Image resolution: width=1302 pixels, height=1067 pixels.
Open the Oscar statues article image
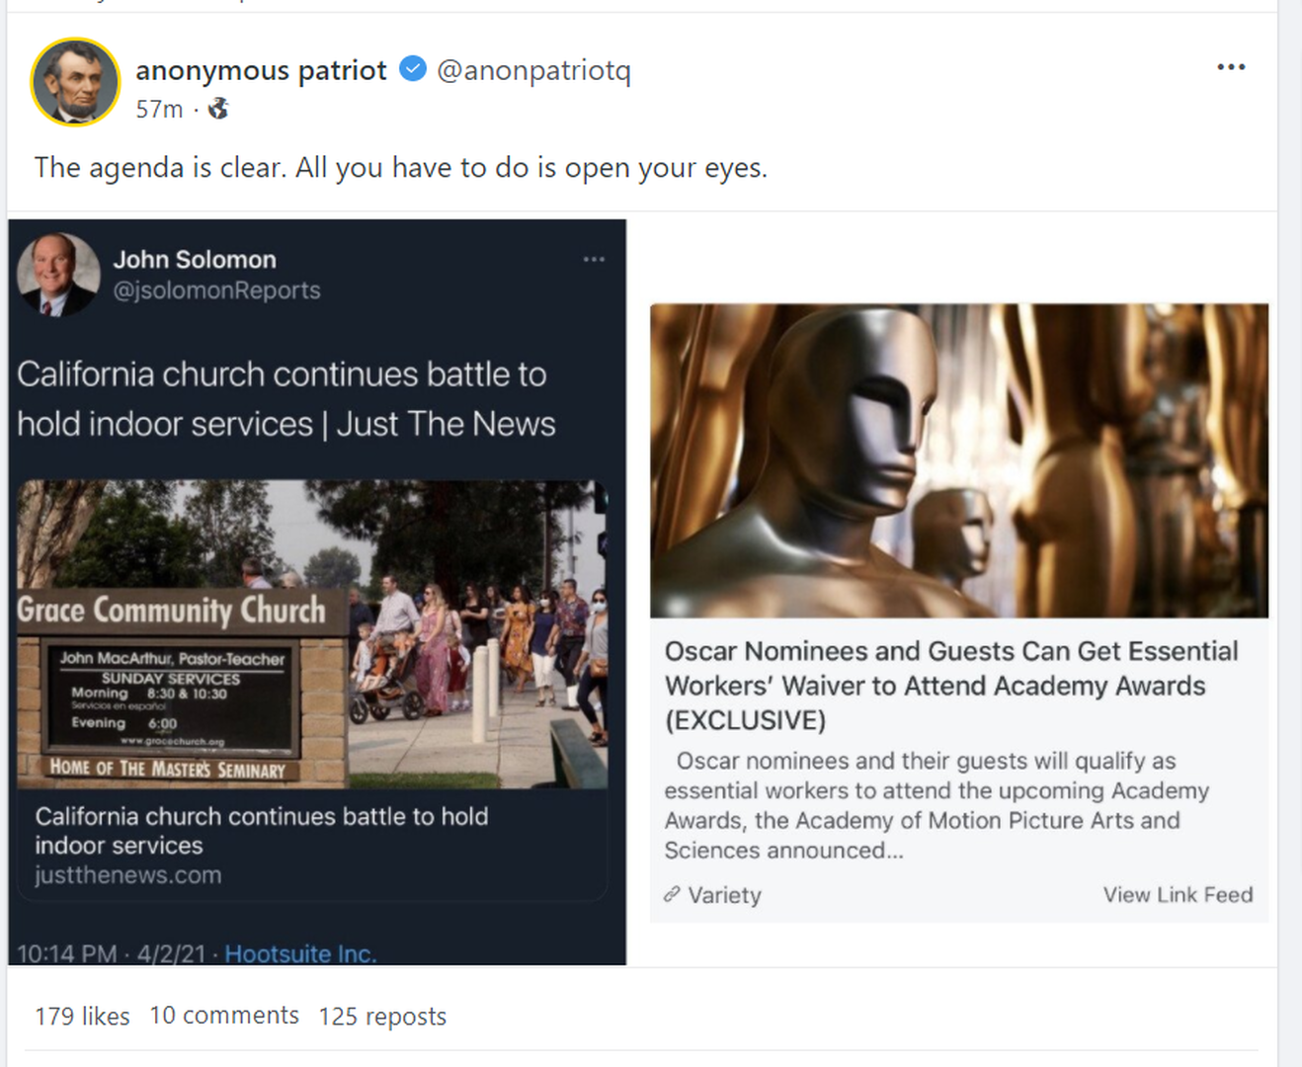point(958,460)
